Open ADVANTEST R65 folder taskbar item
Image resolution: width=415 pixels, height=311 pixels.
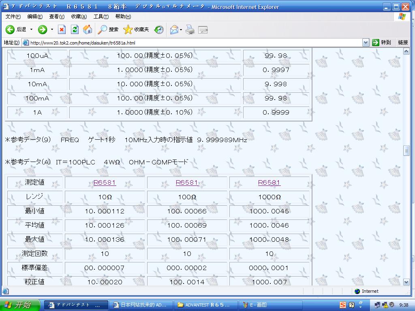point(206,305)
